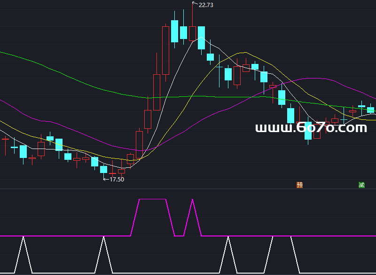This screenshot has width=376, height=275.
Task: Click the green 减 reduction marker
Action: click(x=361, y=185)
